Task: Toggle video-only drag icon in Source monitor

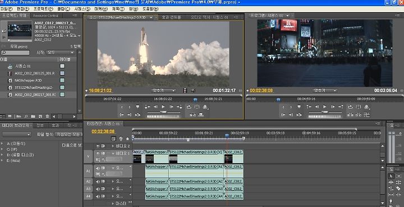Action: [x=185, y=91]
